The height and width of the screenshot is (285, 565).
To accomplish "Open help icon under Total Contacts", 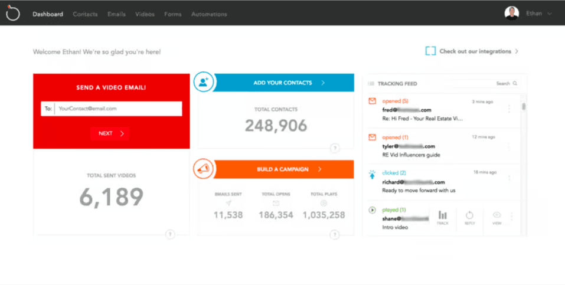I will 335,148.
